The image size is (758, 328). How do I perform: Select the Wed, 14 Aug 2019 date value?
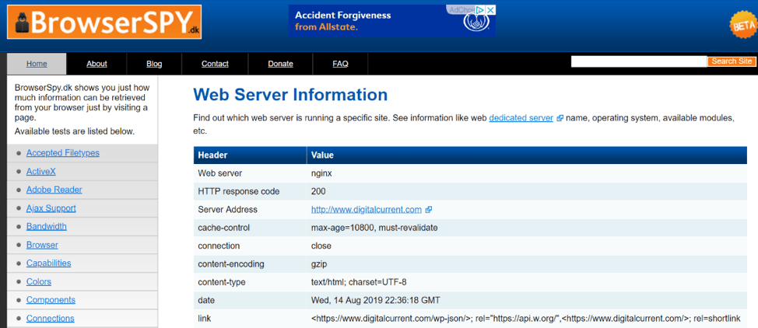376,301
